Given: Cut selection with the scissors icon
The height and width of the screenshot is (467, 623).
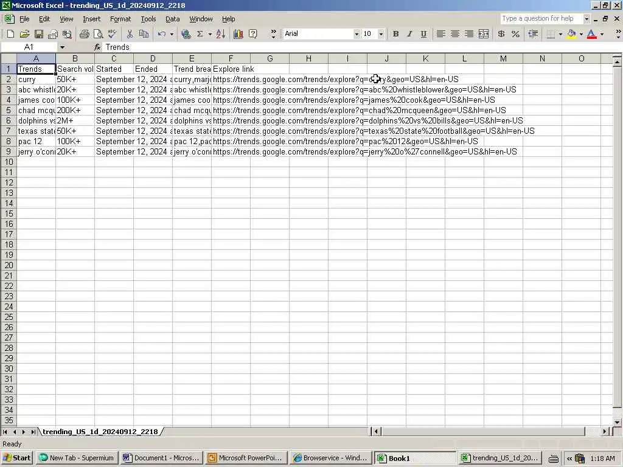Looking at the screenshot, I should pos(130,34).
